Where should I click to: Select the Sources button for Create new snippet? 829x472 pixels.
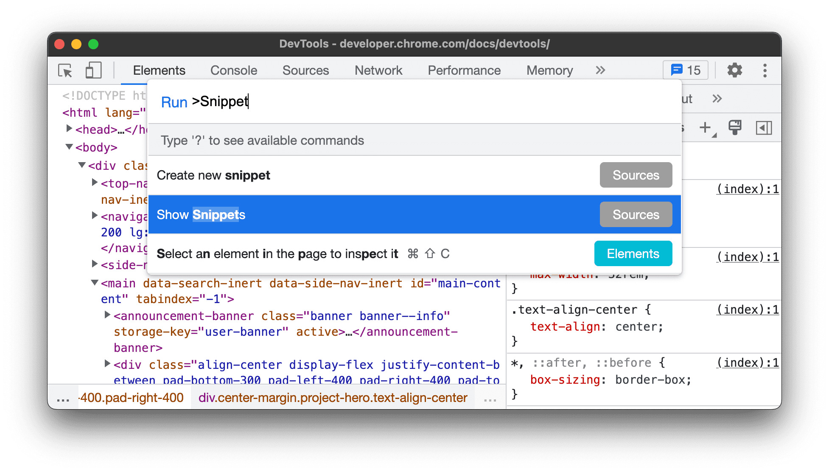point(636,175)
